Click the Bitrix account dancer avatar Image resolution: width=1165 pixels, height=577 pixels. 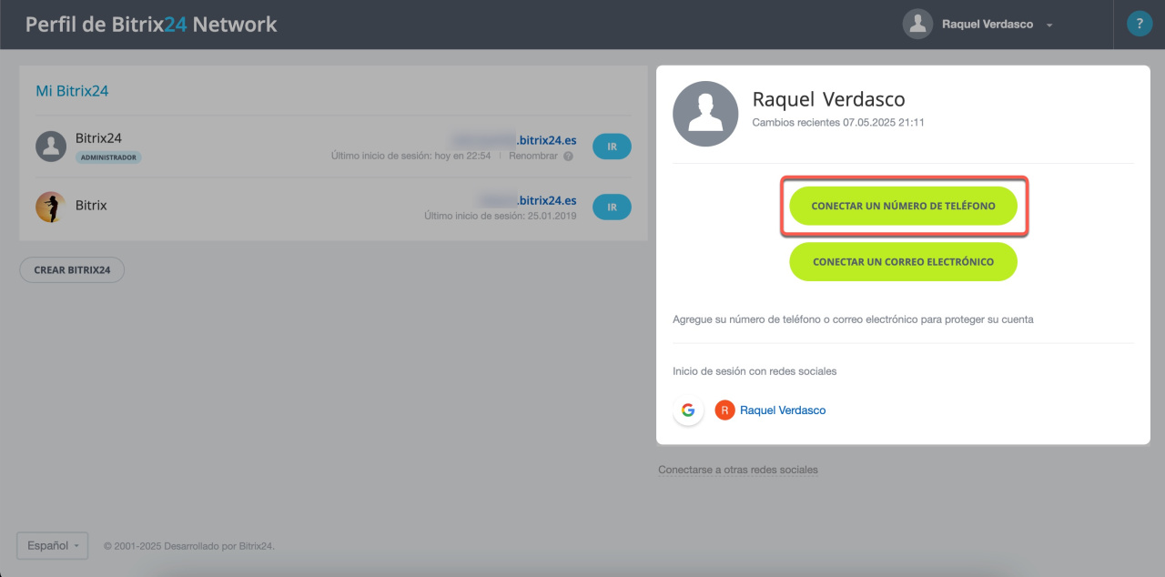coord(51,208)
